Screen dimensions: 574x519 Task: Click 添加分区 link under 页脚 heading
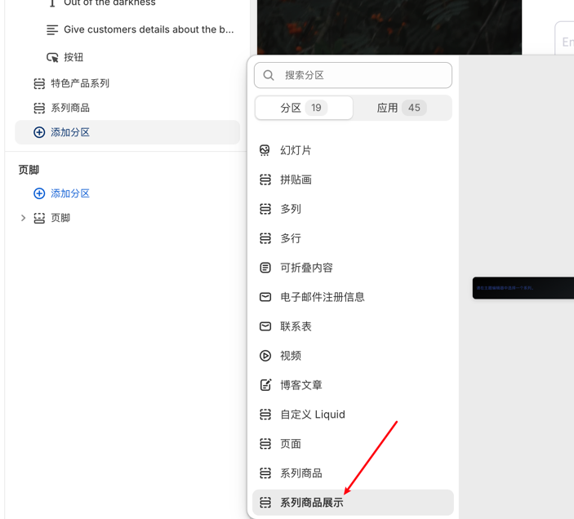tap(70, 193)
